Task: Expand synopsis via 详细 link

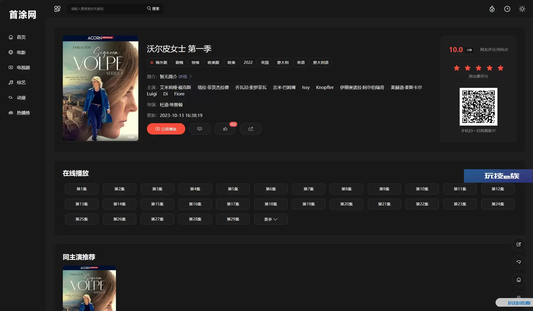Action: pos(185,77)
